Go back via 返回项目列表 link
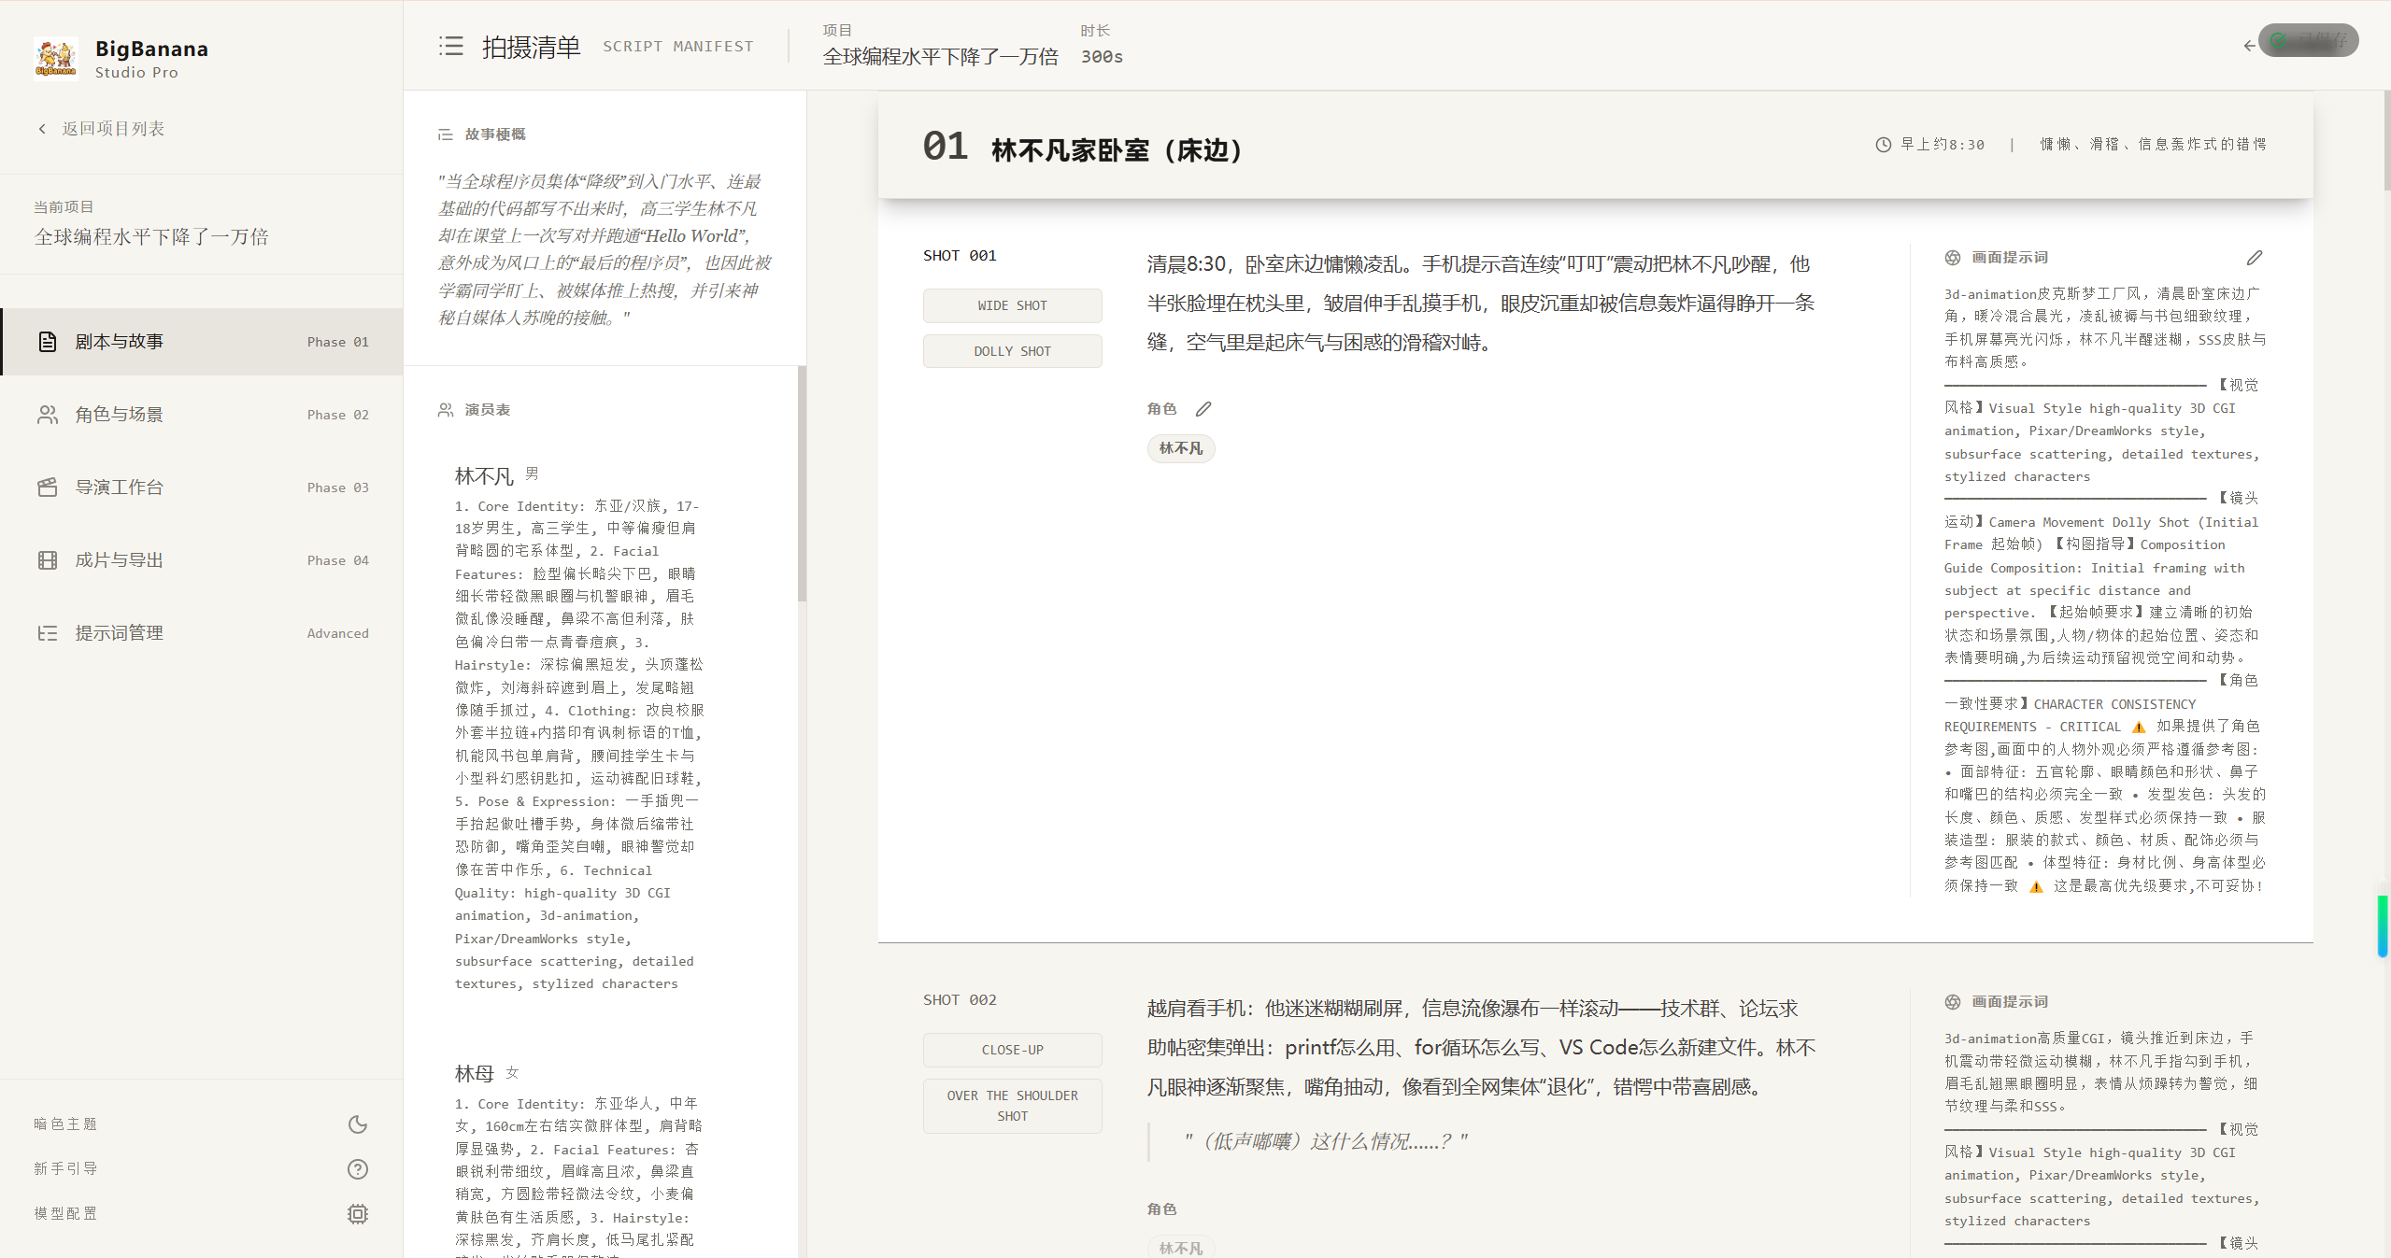This screenshot has height=1258, width=2391. pos(102,129)
